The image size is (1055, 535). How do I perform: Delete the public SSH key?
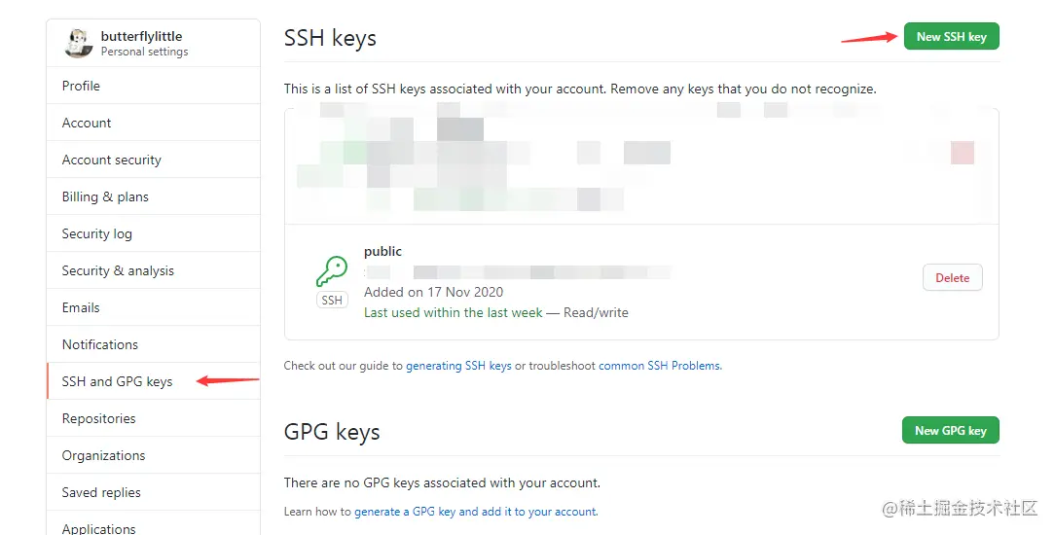click(x=952, y=277)
